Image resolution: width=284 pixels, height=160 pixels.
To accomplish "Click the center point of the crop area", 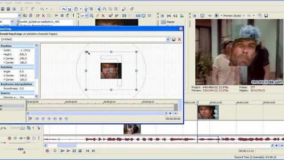I will click(x=111, y=71).
